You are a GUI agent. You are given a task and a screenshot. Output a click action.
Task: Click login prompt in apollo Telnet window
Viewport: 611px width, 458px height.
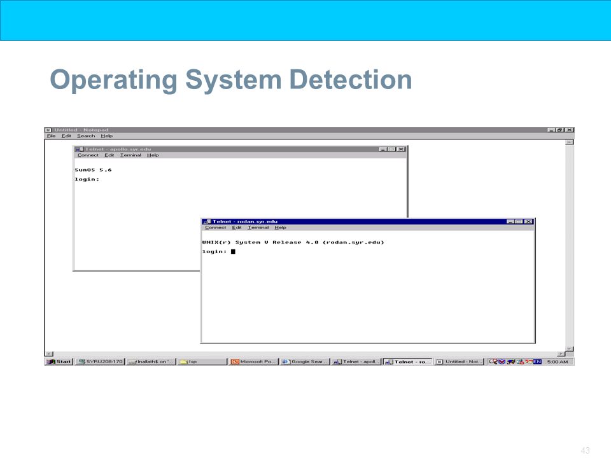point(87,179)
